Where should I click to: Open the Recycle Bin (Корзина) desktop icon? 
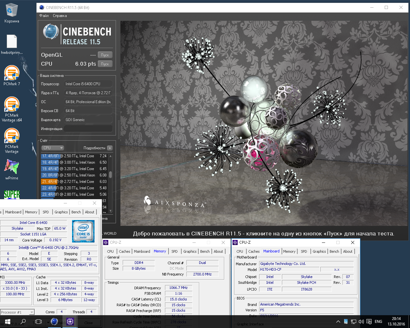coord(12,13)
